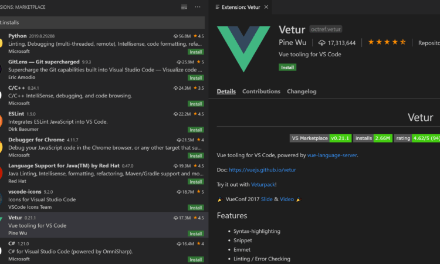440x264 pixels.
Task: Select the vscode-icons extension title
Action: coord(25,192)
